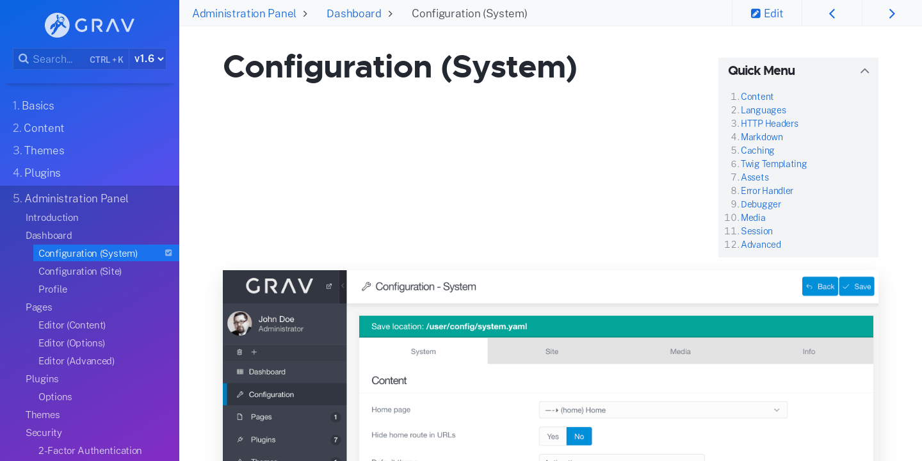Focus the Search documentation field
The height and width of the screenshot is (461, 922).
71,59
